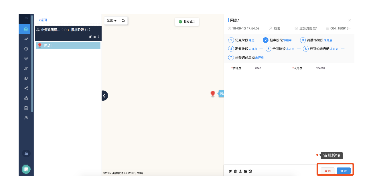Open the location pin sidebar icon
The height and width of the screenshot is (190, 373).
pyautogui.click(x=26, y=59)
